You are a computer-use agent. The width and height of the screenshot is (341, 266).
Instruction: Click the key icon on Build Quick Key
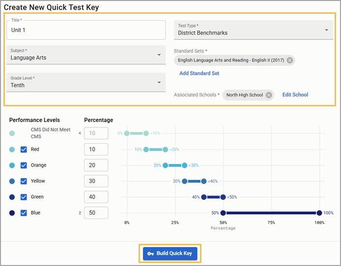pyautogui.click(x=150, y=254)
